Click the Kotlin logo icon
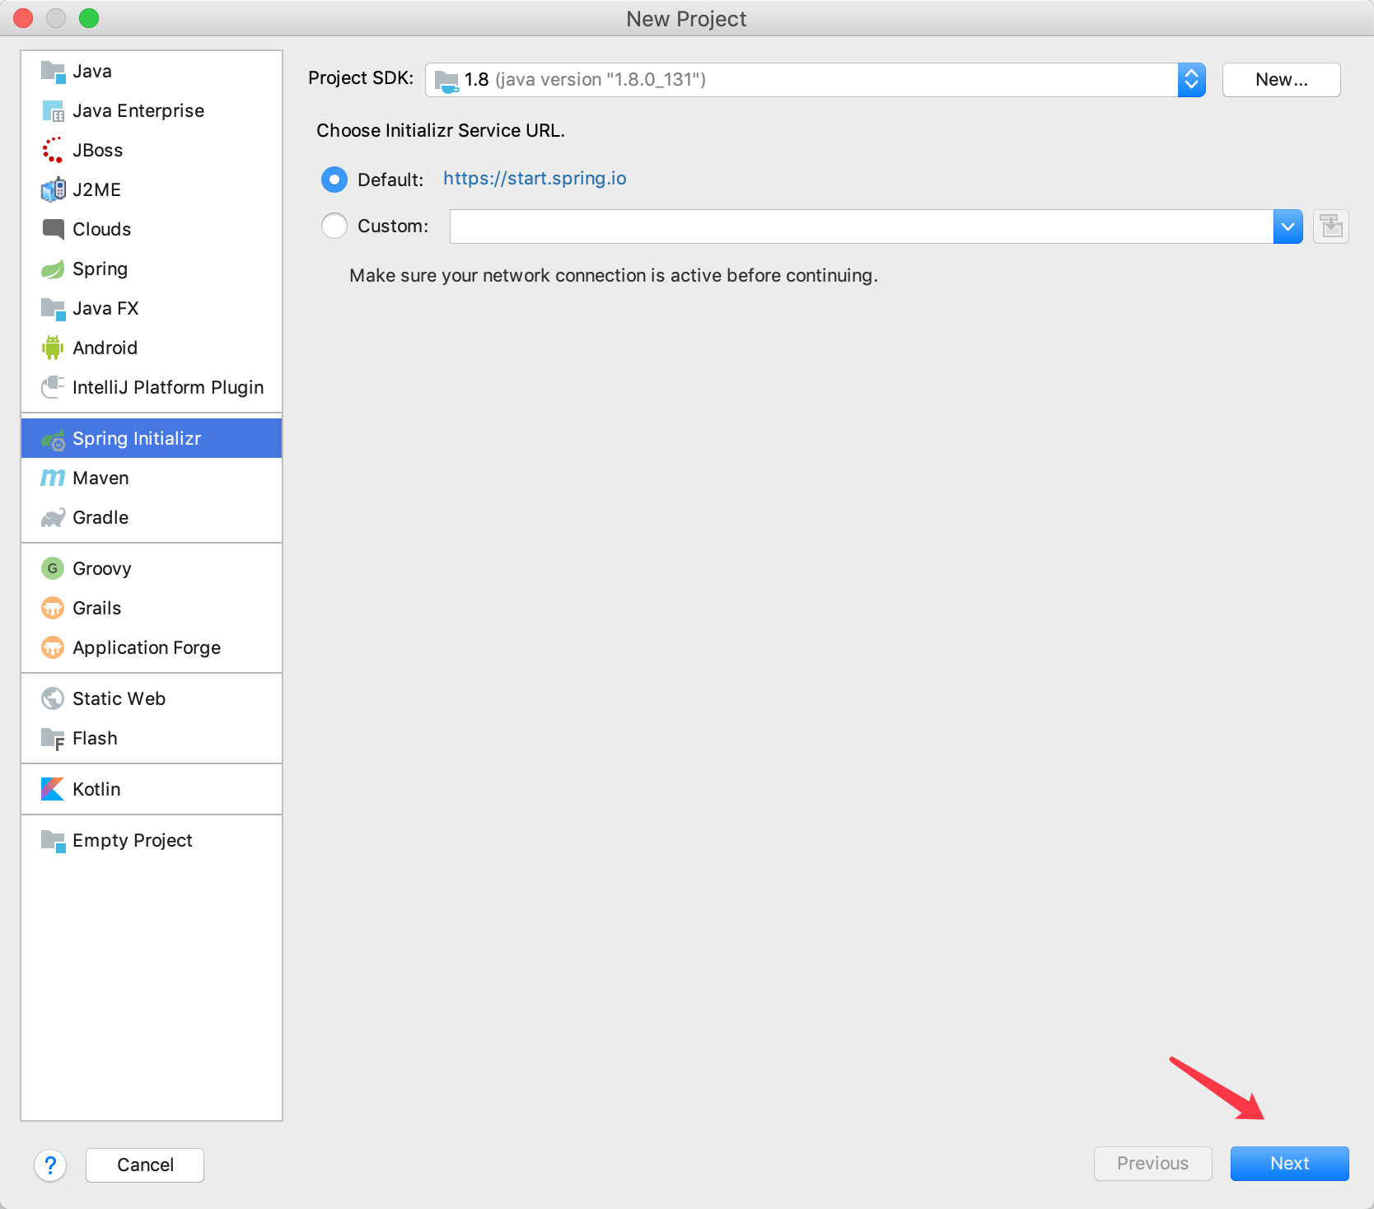 [53, 789]
